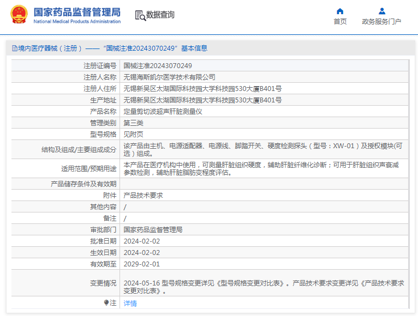Click the 产品名称 row label

tap(103, 112)
